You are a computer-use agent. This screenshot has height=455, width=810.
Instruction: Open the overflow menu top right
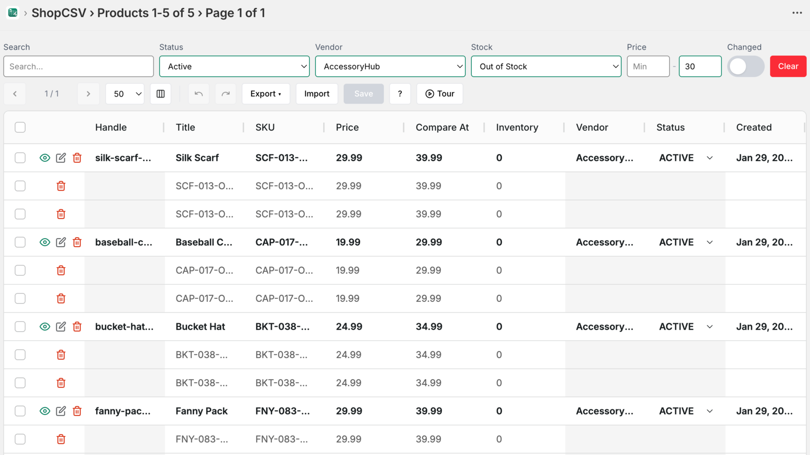point(796,13)
